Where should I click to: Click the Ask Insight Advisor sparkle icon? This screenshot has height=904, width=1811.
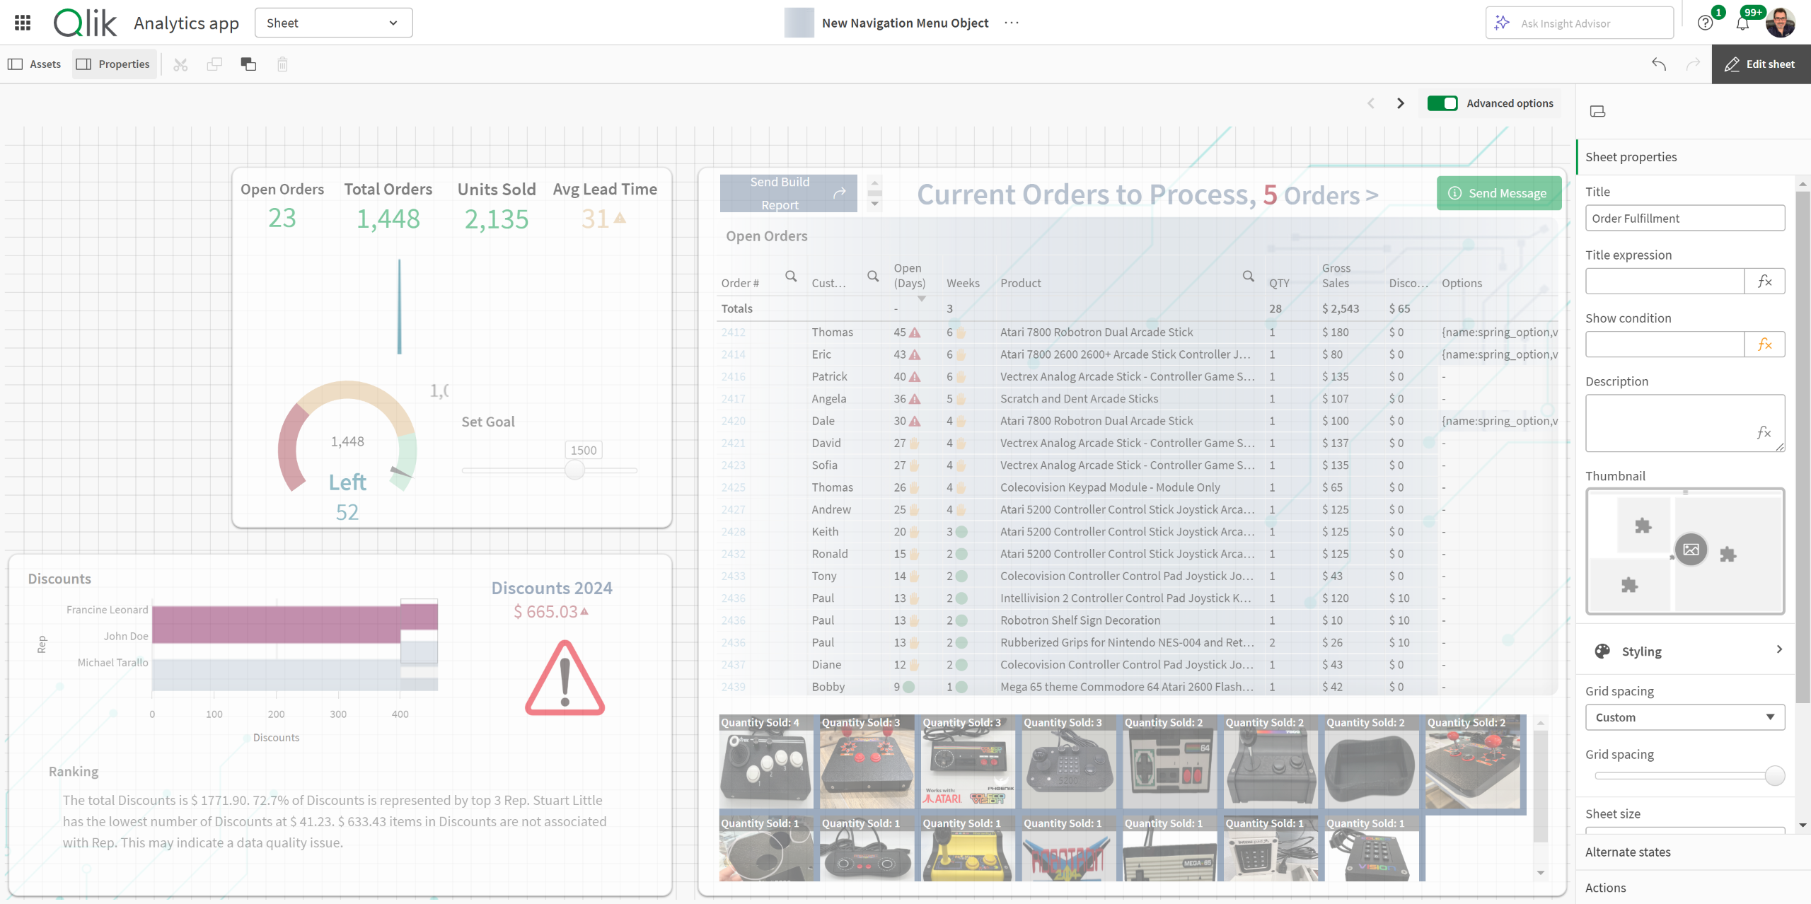pos(1502,23)
